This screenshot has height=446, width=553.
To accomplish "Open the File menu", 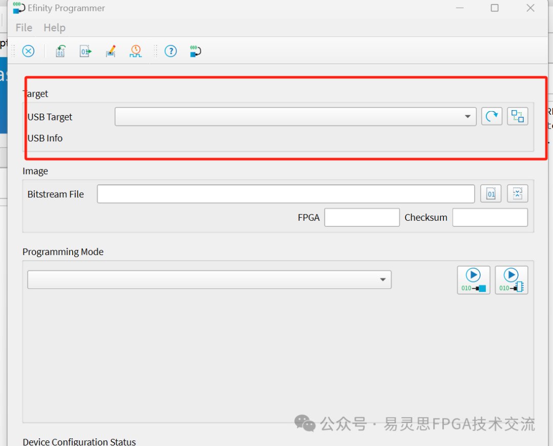I will pyautogui.click(x=24, y=28).
